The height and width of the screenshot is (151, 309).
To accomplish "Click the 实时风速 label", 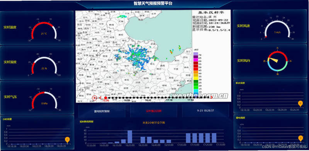I will (243, 26).
